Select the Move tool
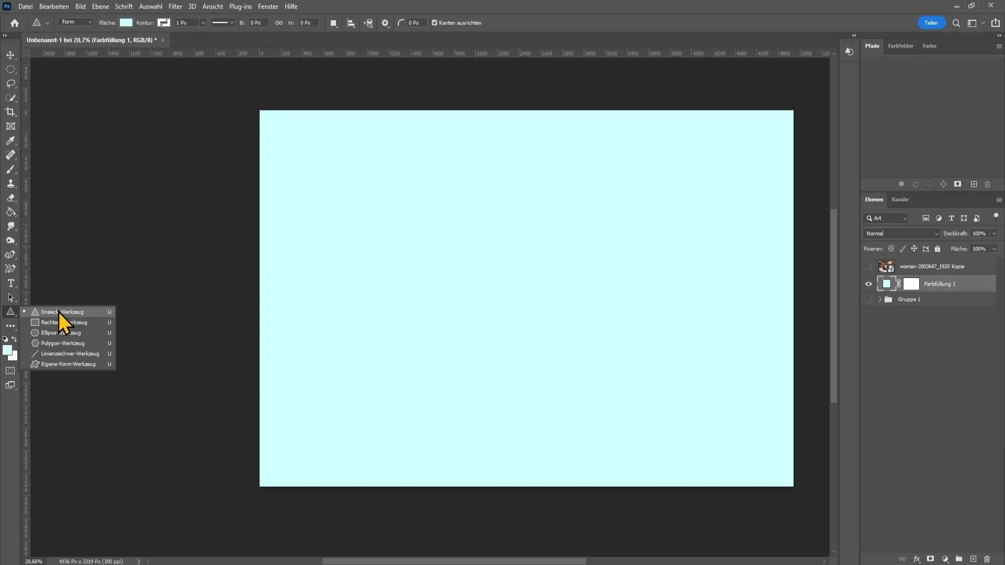The image size is (1005, 565). tap(10, 55)
